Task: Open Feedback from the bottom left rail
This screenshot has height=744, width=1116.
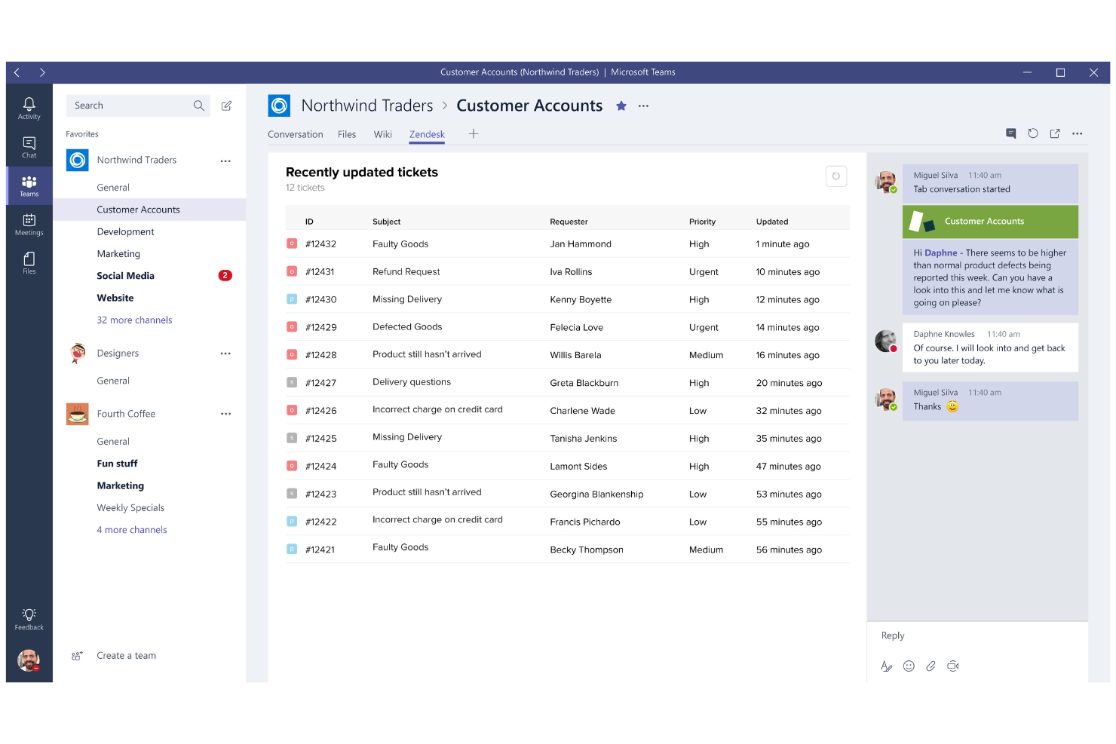Action: [29, 618]
